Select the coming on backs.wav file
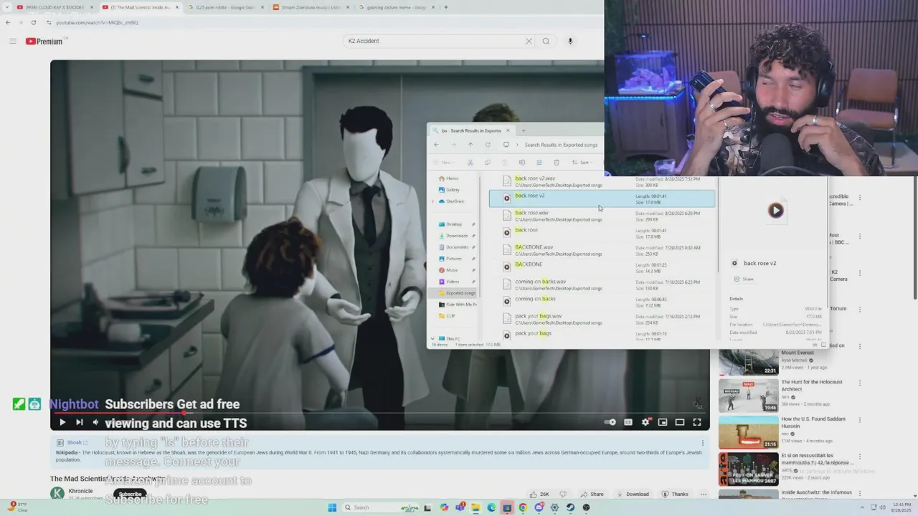918x516 pixels. point(602,285)
